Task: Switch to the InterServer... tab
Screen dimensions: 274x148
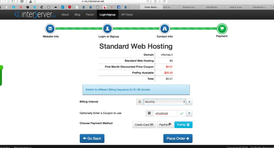Action: click(x=212, y=7)
